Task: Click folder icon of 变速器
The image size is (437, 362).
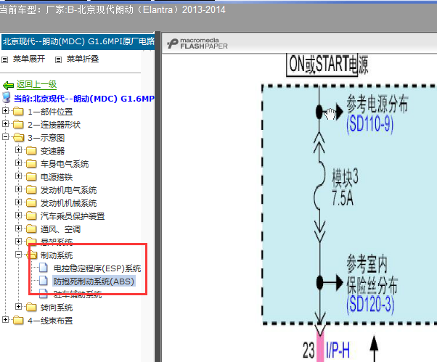Action: click(x=31, y=150)
